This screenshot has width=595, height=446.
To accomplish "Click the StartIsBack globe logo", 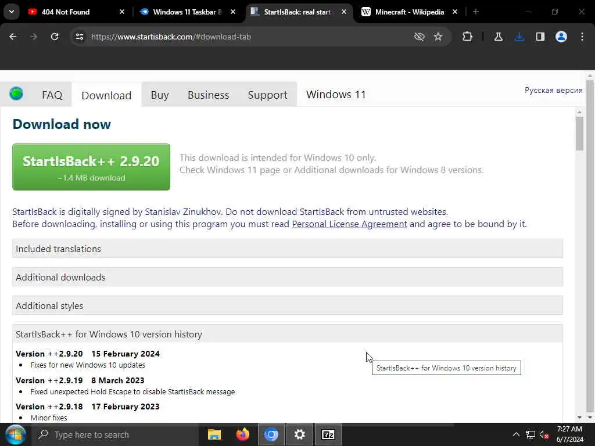I will point(16,93).
